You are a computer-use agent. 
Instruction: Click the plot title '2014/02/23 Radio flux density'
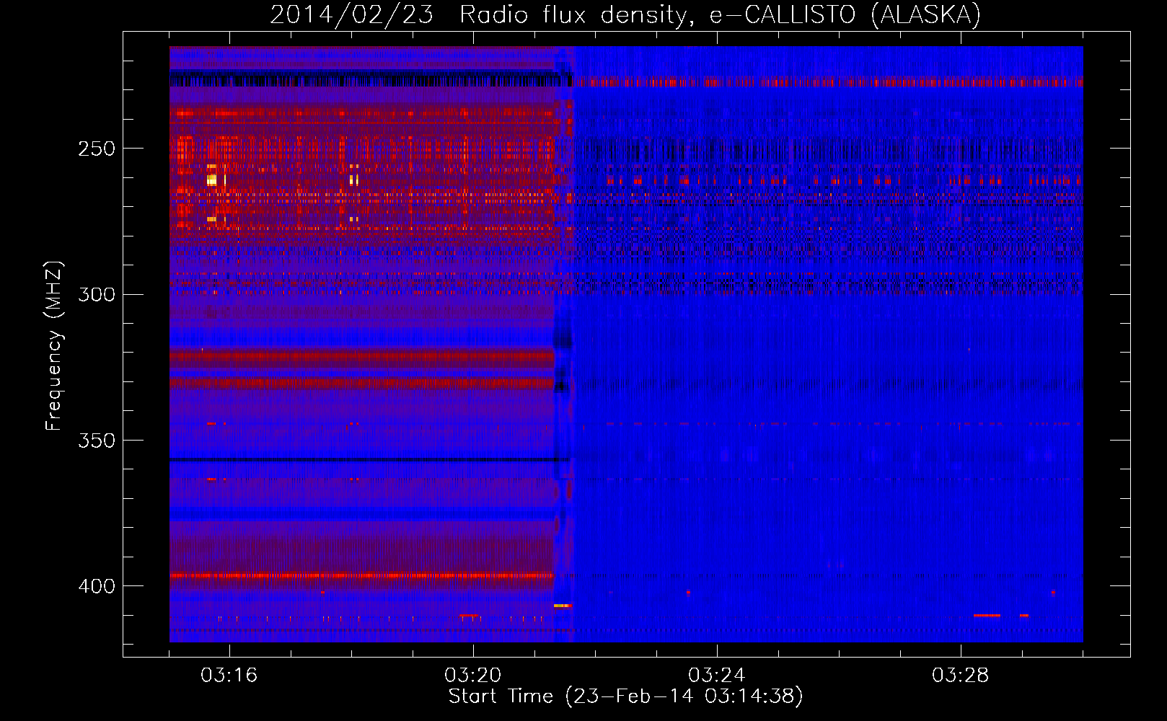(x=625, y=14)
